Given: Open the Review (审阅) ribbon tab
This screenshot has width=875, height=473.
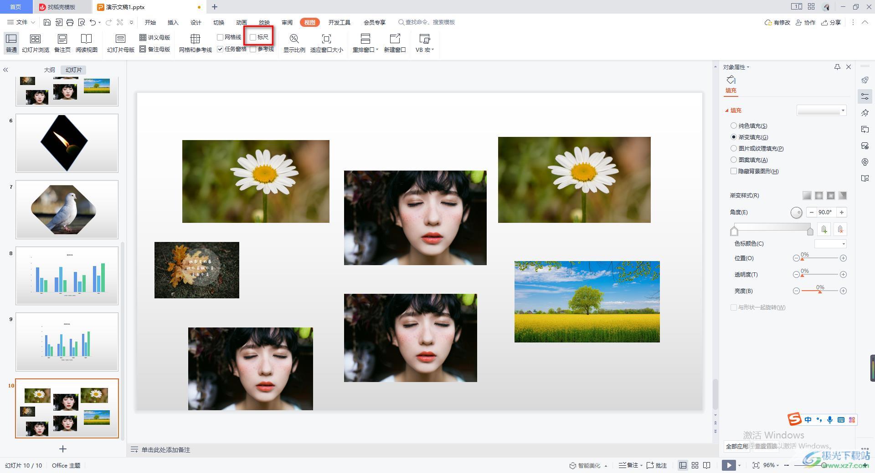Looking at the screenshot, I should tap(287, 22).
